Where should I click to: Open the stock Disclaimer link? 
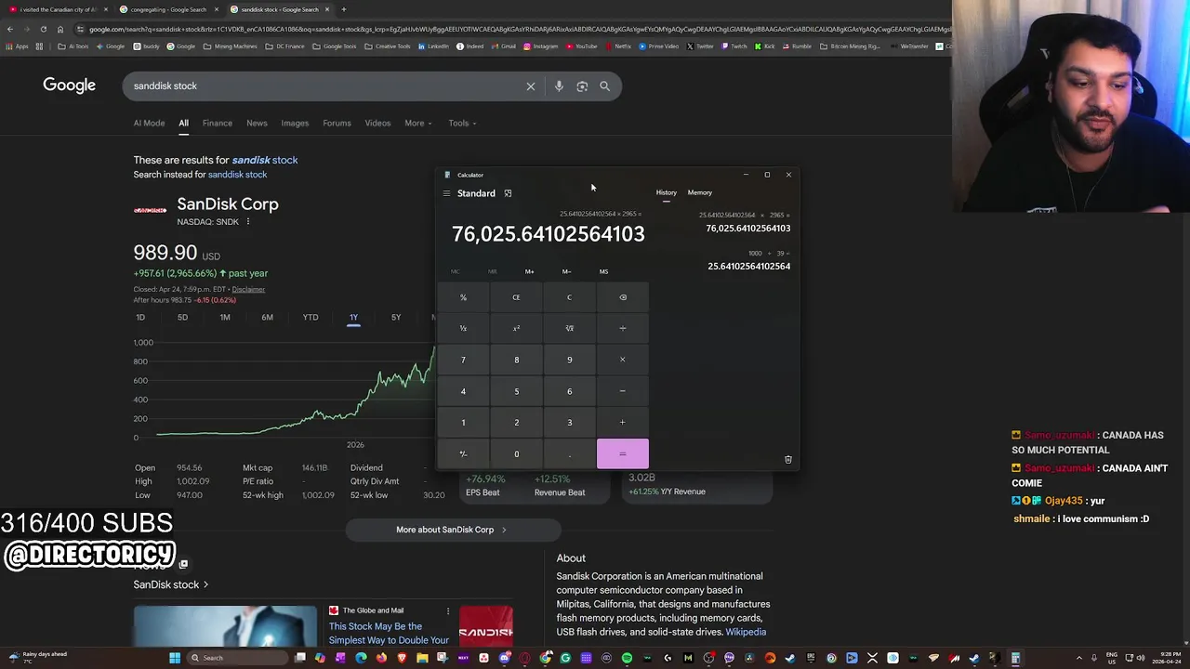pos(248,289)
